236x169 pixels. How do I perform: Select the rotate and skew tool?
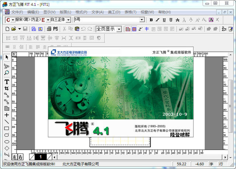(x=7, y=66)
